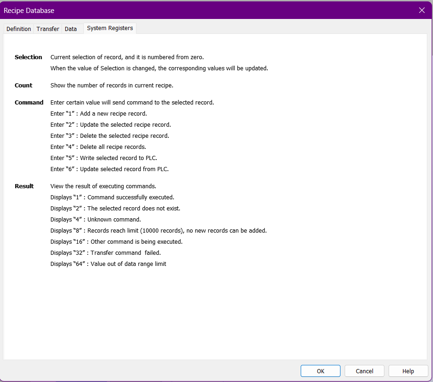Click the bold Count heading
Viewport: 433px width, 382px height.
pos(24,86)
